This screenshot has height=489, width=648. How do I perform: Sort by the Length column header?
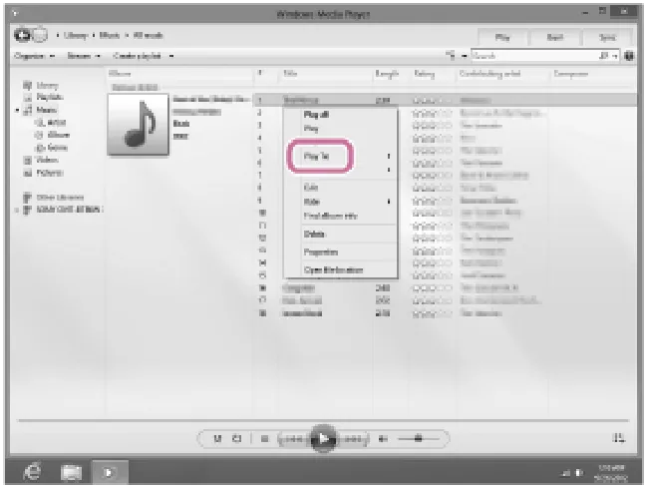click(387, 74)
